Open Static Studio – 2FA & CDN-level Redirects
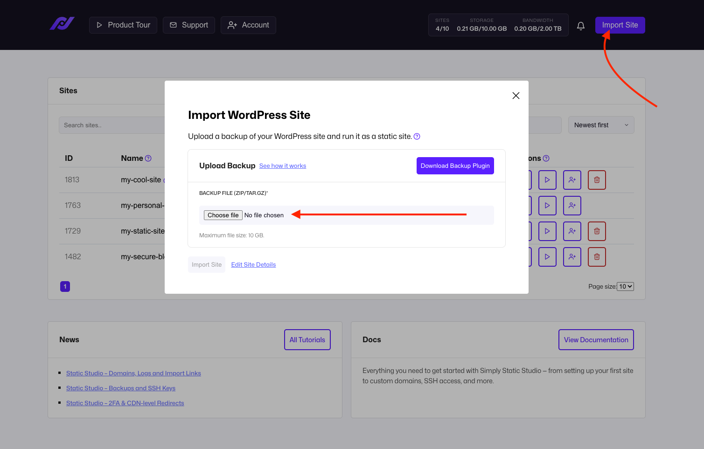Screen dimensions: 704x449 (x=125, y=403)
